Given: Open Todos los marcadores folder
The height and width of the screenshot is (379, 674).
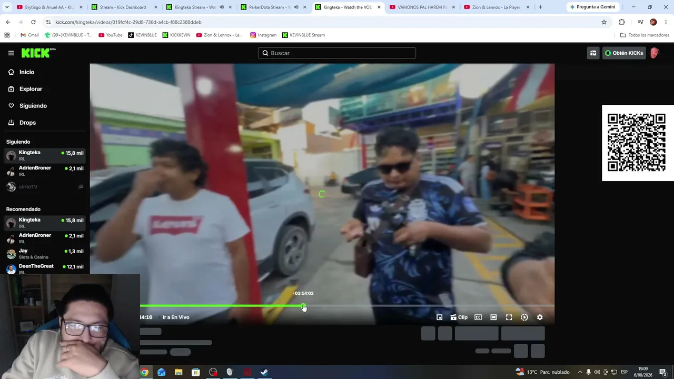Looking at the screenshot, I should [645, 35].
